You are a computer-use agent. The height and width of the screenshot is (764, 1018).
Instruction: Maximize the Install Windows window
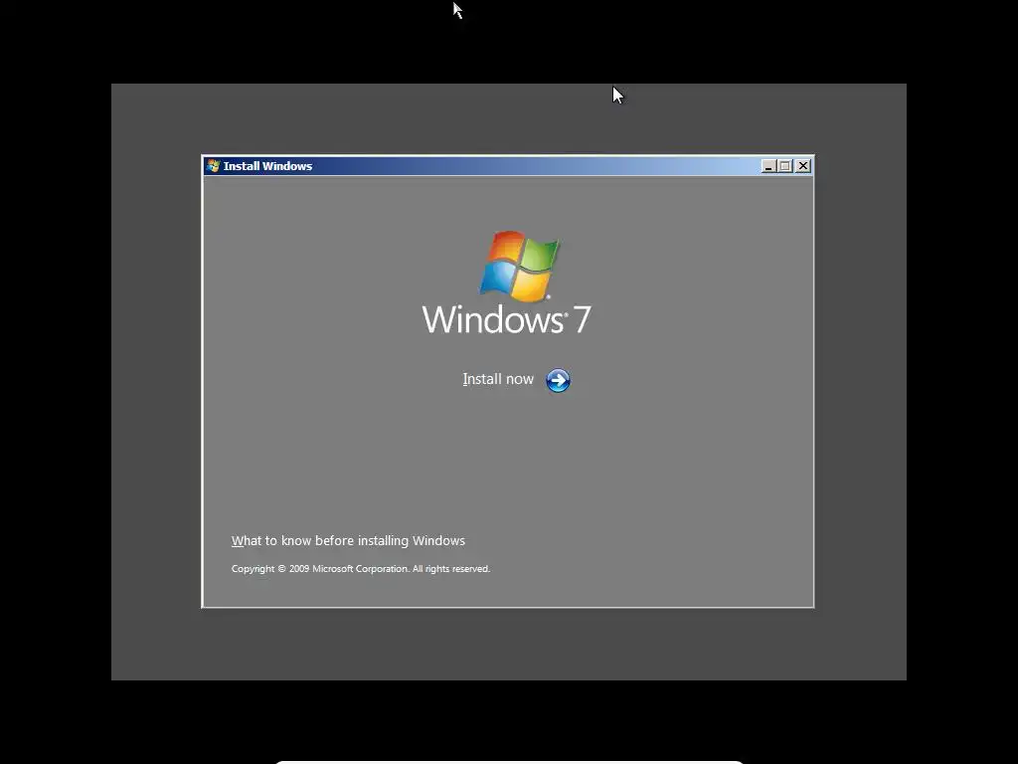click(785, 166)
